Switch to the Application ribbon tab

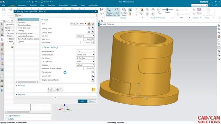93,6
